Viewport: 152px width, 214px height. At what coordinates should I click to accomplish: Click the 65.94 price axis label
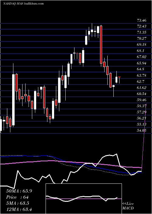click(x=142, y=63)
